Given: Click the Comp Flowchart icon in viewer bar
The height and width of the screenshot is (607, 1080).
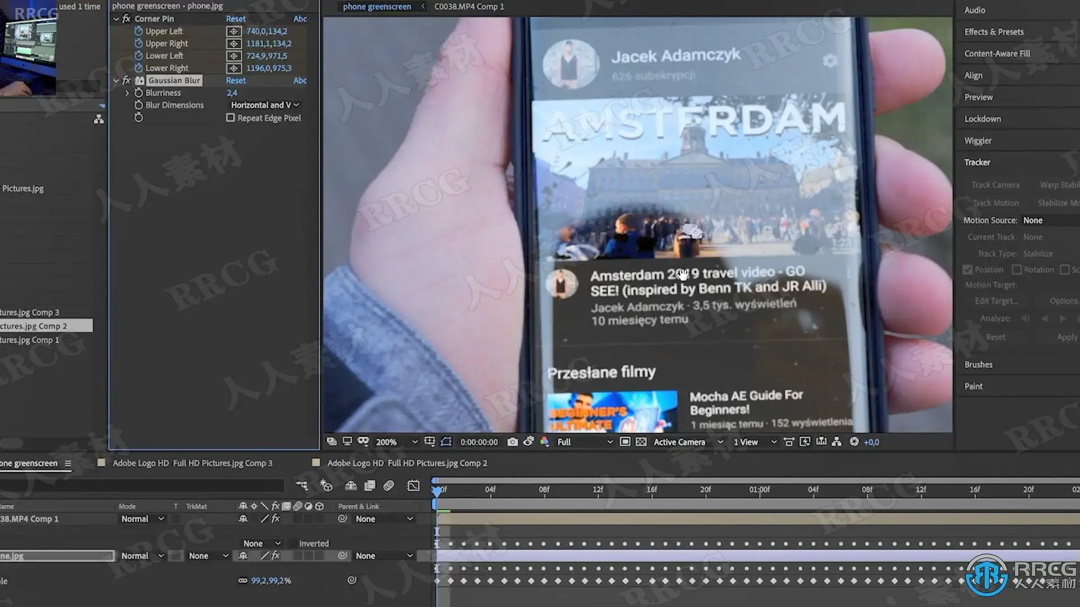Looking at the screenshot, I should tap(837, 442).
